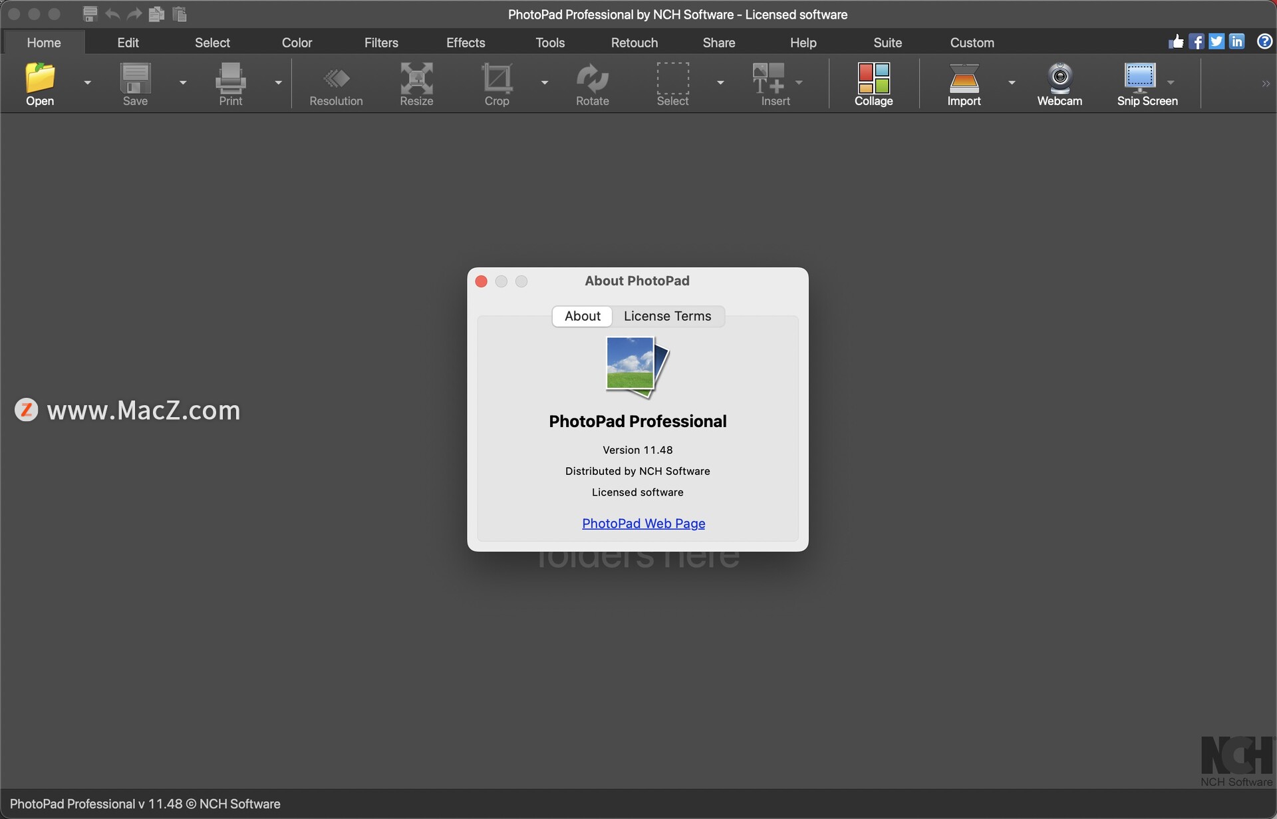The height and width of the screenshot is (819, 1277).
Task: Click the NCH Software logo
Action: (x=1236, y=761)
